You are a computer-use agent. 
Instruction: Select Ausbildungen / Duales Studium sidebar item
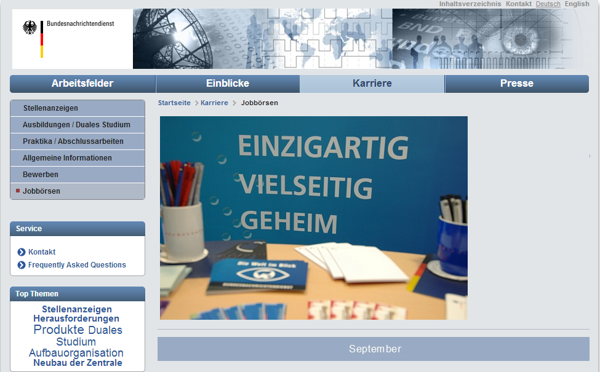[x=76, y=125]
